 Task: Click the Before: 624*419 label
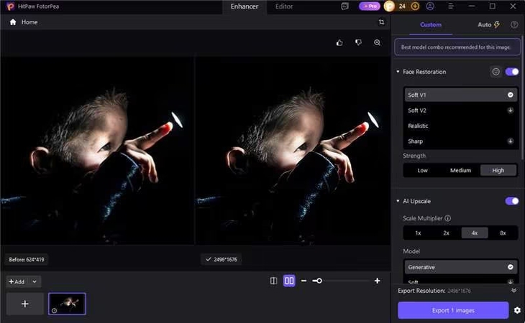27,260
